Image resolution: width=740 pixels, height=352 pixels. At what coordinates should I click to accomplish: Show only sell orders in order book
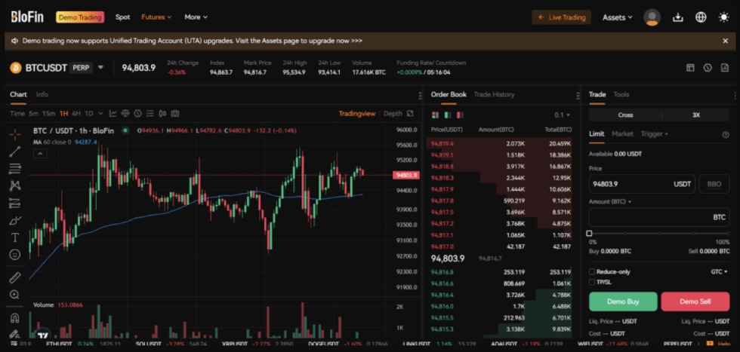pyautogui.click(x=460, y=115)
